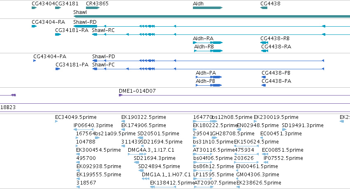Click the EK300454.5prime EST label
This screenshot has height=189, width=350.
[98, 150]
